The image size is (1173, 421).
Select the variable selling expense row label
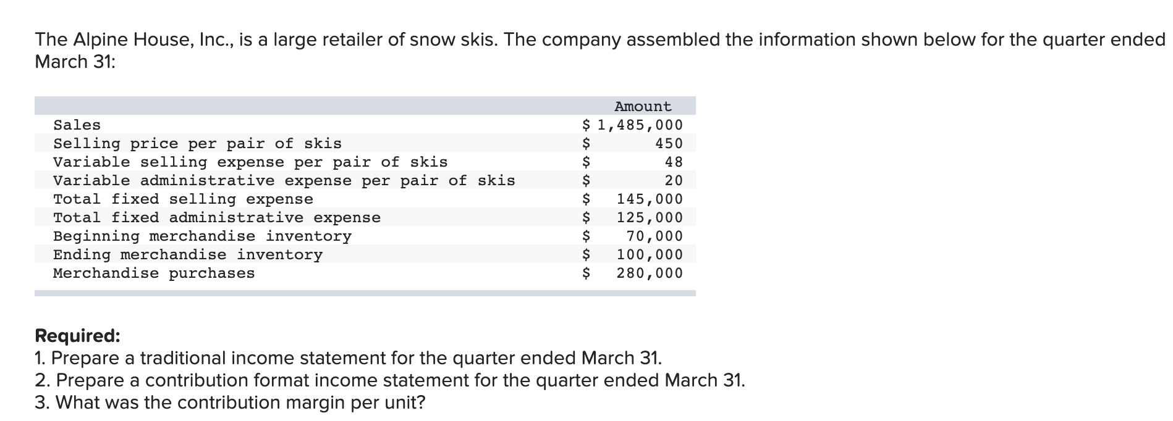coord(250,162)
